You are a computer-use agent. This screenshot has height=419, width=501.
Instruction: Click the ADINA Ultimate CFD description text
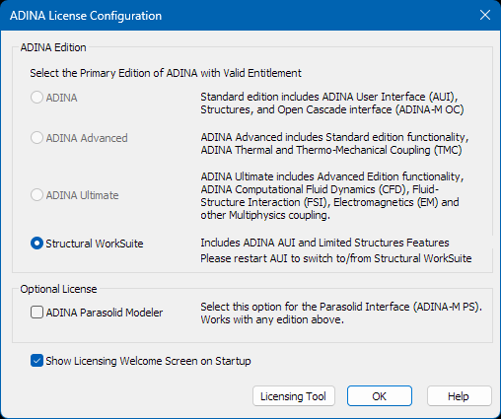coord(332,196)
